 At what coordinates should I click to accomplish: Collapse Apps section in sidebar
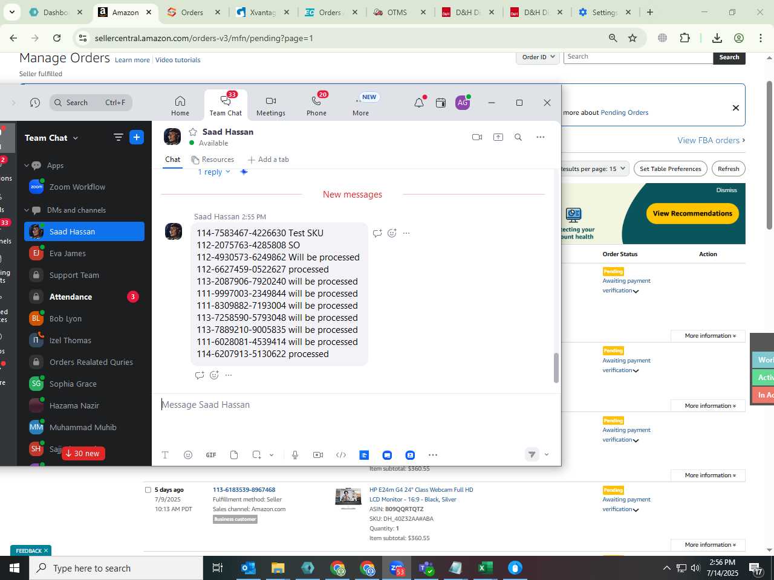click(27, 166)
